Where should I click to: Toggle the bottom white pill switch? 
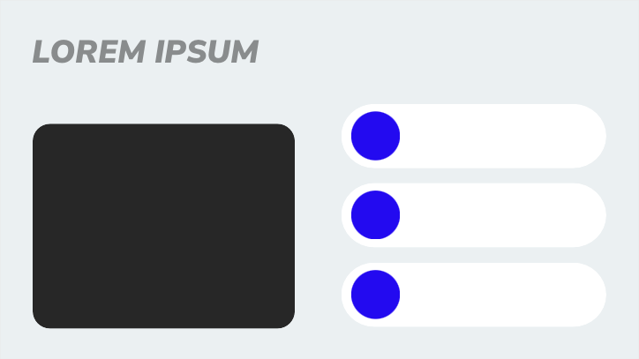pos(473,295)
